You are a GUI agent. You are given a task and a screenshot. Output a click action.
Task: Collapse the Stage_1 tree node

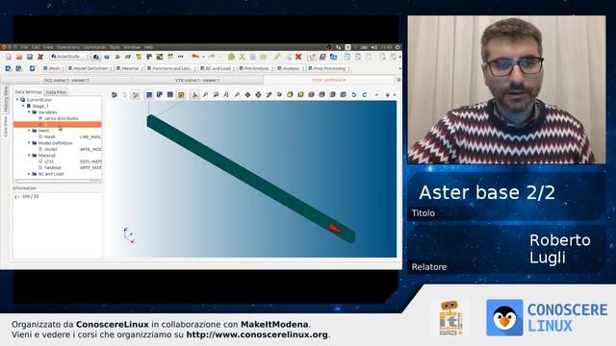point(23,106)
